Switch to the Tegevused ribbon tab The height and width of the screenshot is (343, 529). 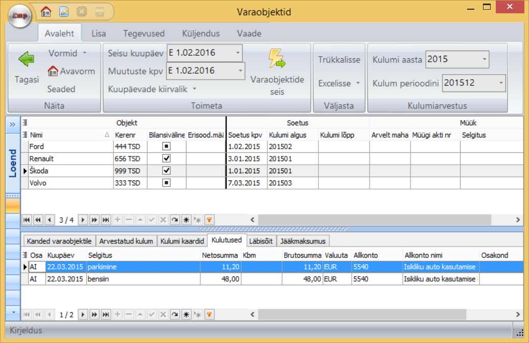tap(144, 34)
